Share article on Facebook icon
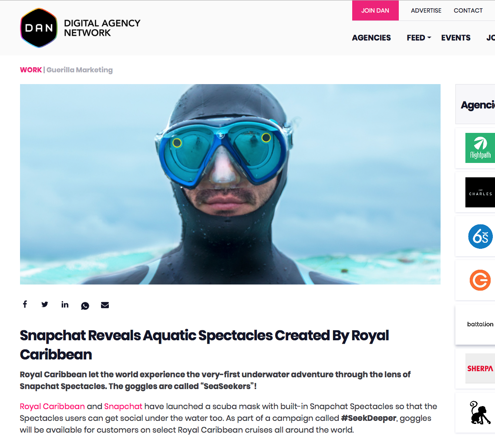 [25, 304]
